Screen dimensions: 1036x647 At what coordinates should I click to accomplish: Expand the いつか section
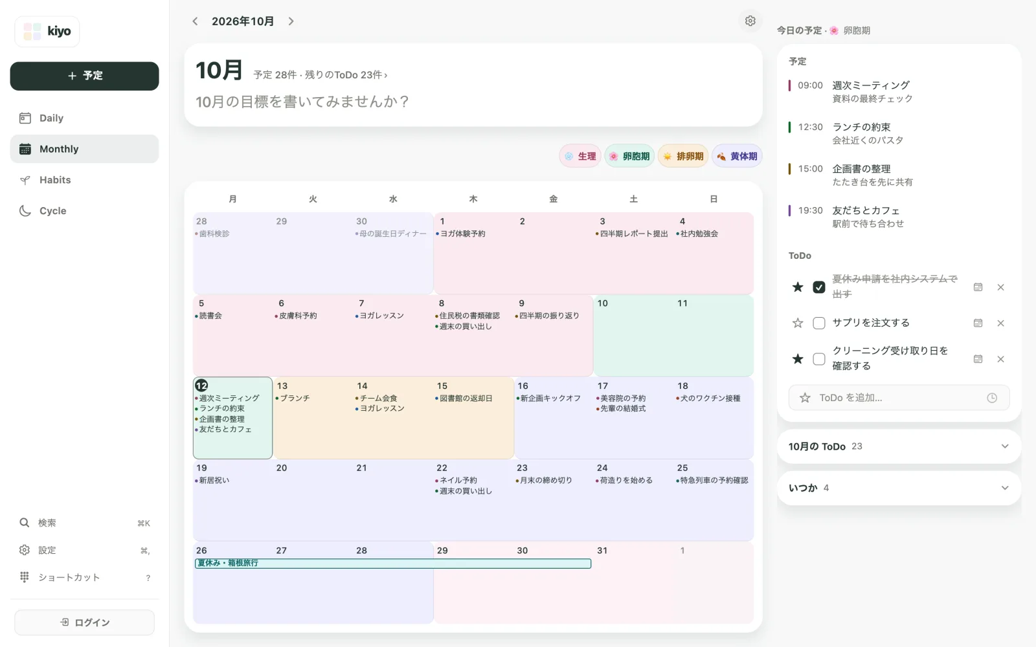tap(899, 488)
